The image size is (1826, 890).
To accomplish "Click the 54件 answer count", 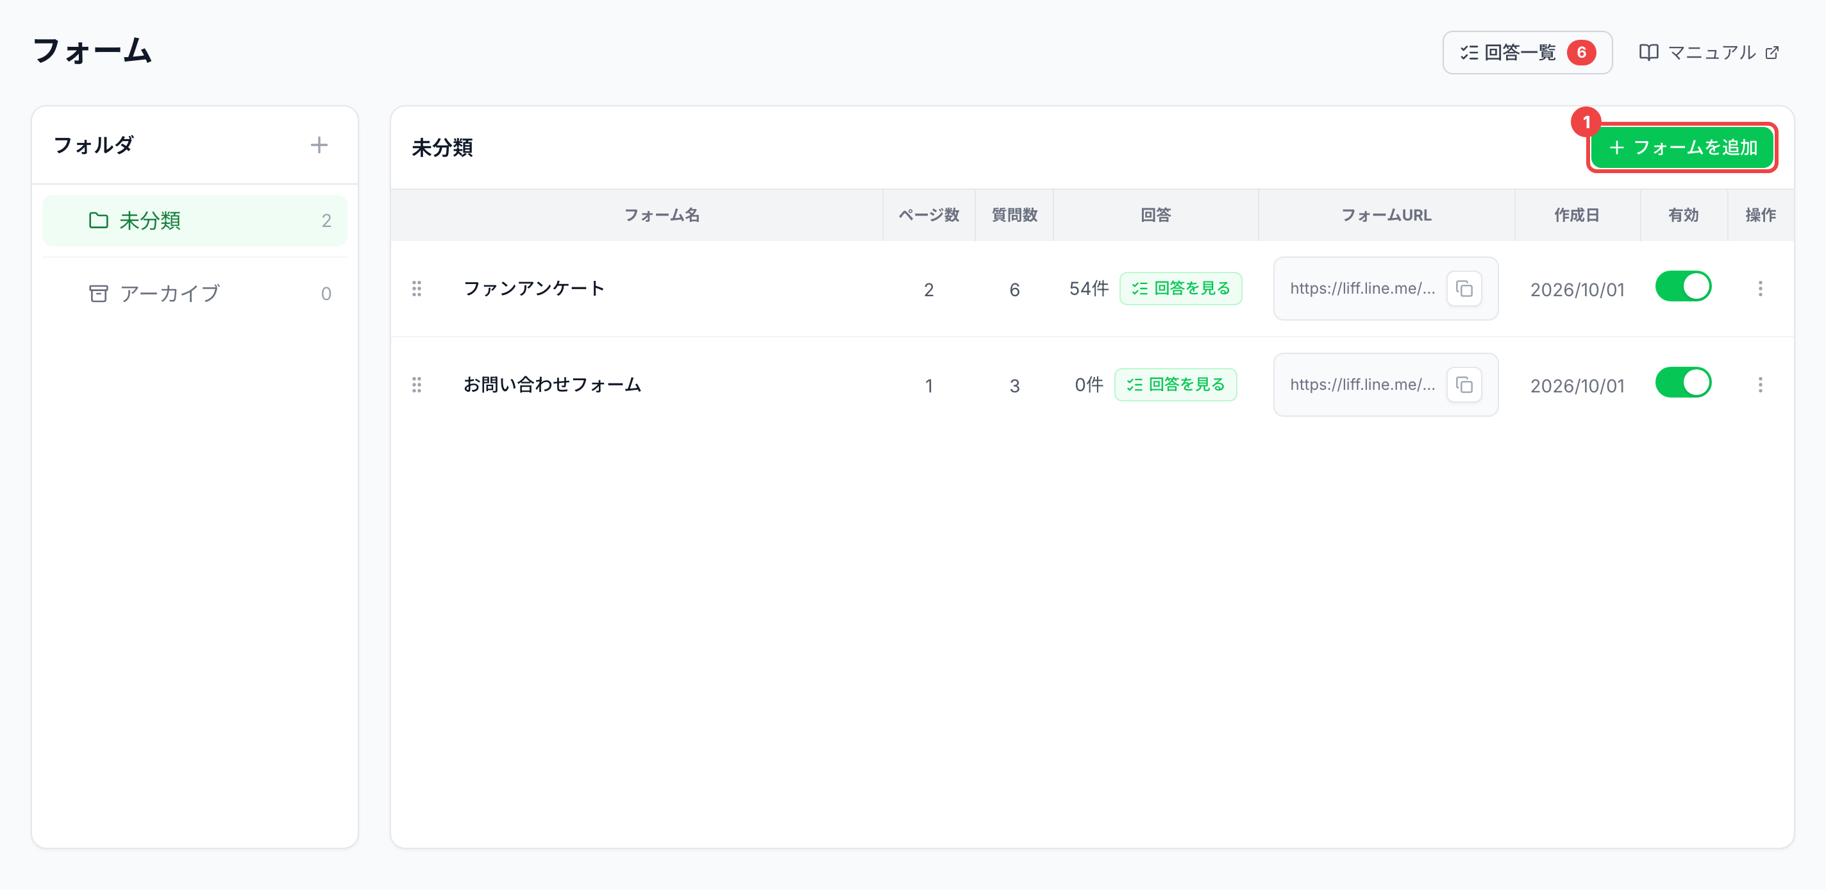I will click(1089, 289).
